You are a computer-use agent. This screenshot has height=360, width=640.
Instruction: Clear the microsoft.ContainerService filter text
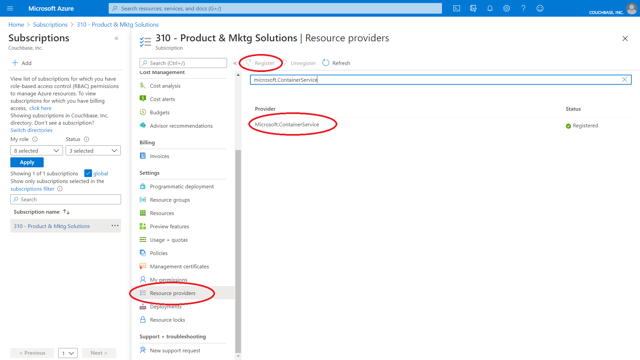tap(625, 79)
